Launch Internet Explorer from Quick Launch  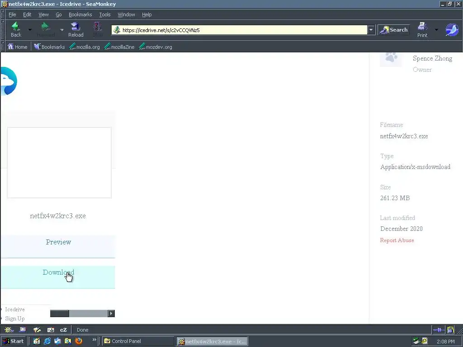pos(47,341)
